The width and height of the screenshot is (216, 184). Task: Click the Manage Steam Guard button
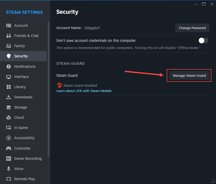[x=189, y=76]
